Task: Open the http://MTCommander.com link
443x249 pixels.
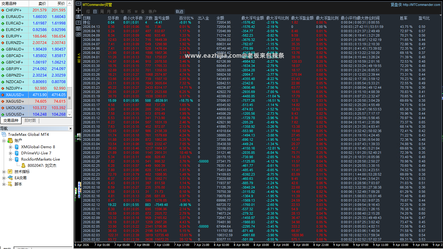Action: [422, 5]
